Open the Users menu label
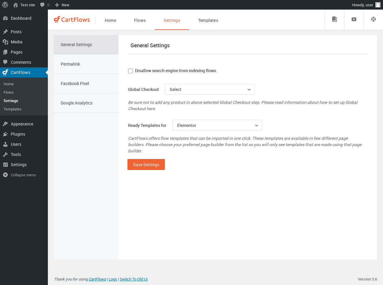This screenshot has height=285, width=383. (16, 144)
